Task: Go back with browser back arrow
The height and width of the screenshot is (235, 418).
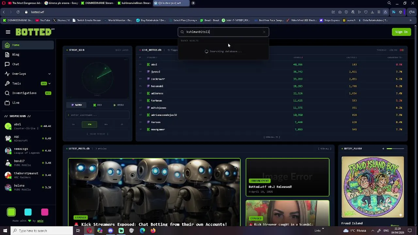Action: pos(4,12)
